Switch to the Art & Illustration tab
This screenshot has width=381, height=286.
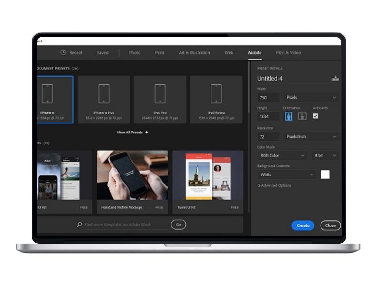click(194, 53)
